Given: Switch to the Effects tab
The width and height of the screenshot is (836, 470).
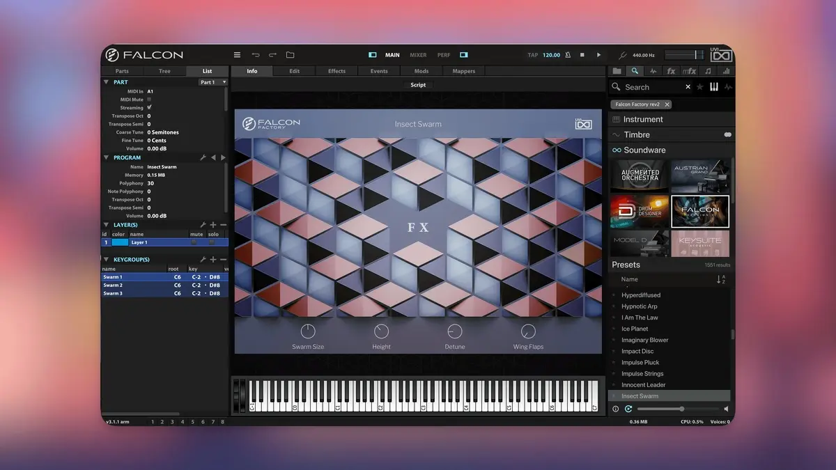Looking at the screenshot, I should (x=336, y=71).
